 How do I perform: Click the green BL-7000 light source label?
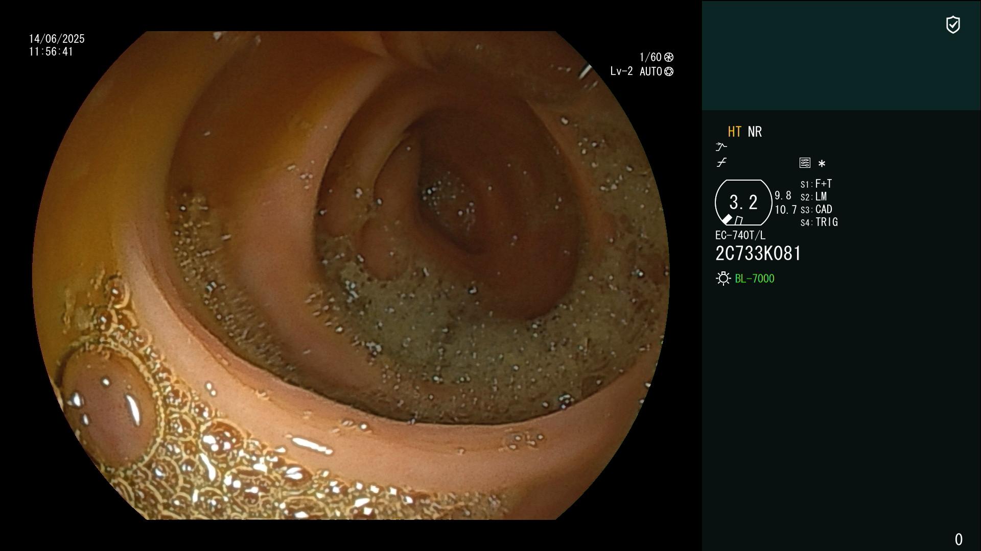[755, 279]
